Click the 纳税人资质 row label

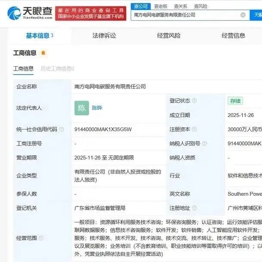[x=182, y=158]
